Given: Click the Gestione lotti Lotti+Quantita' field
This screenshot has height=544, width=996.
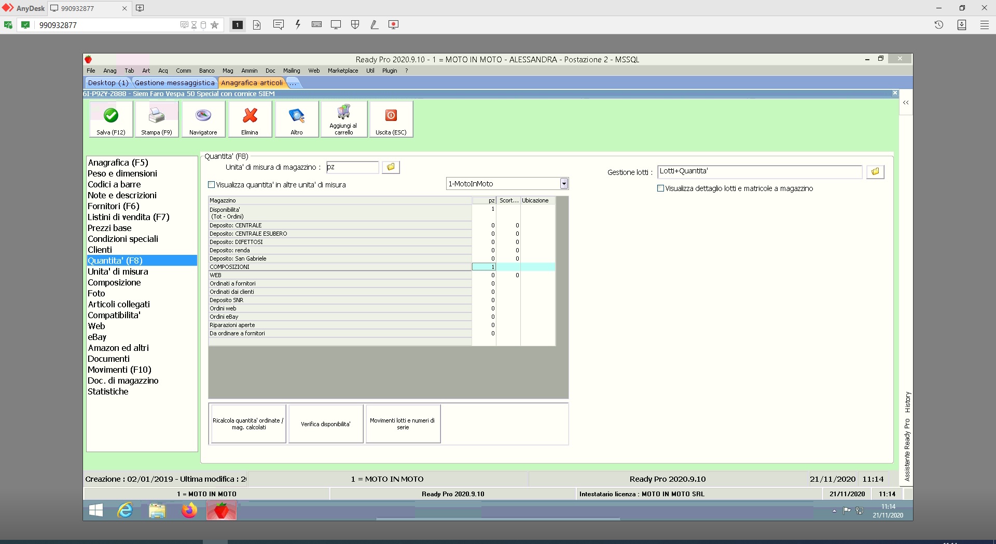Looking at the screenshot, I should point(759,172).
